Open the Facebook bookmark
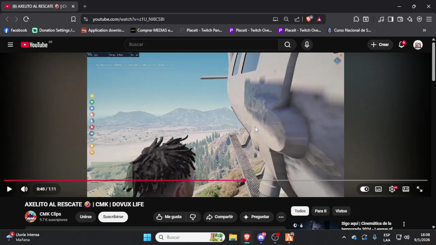 pos(15,30)
